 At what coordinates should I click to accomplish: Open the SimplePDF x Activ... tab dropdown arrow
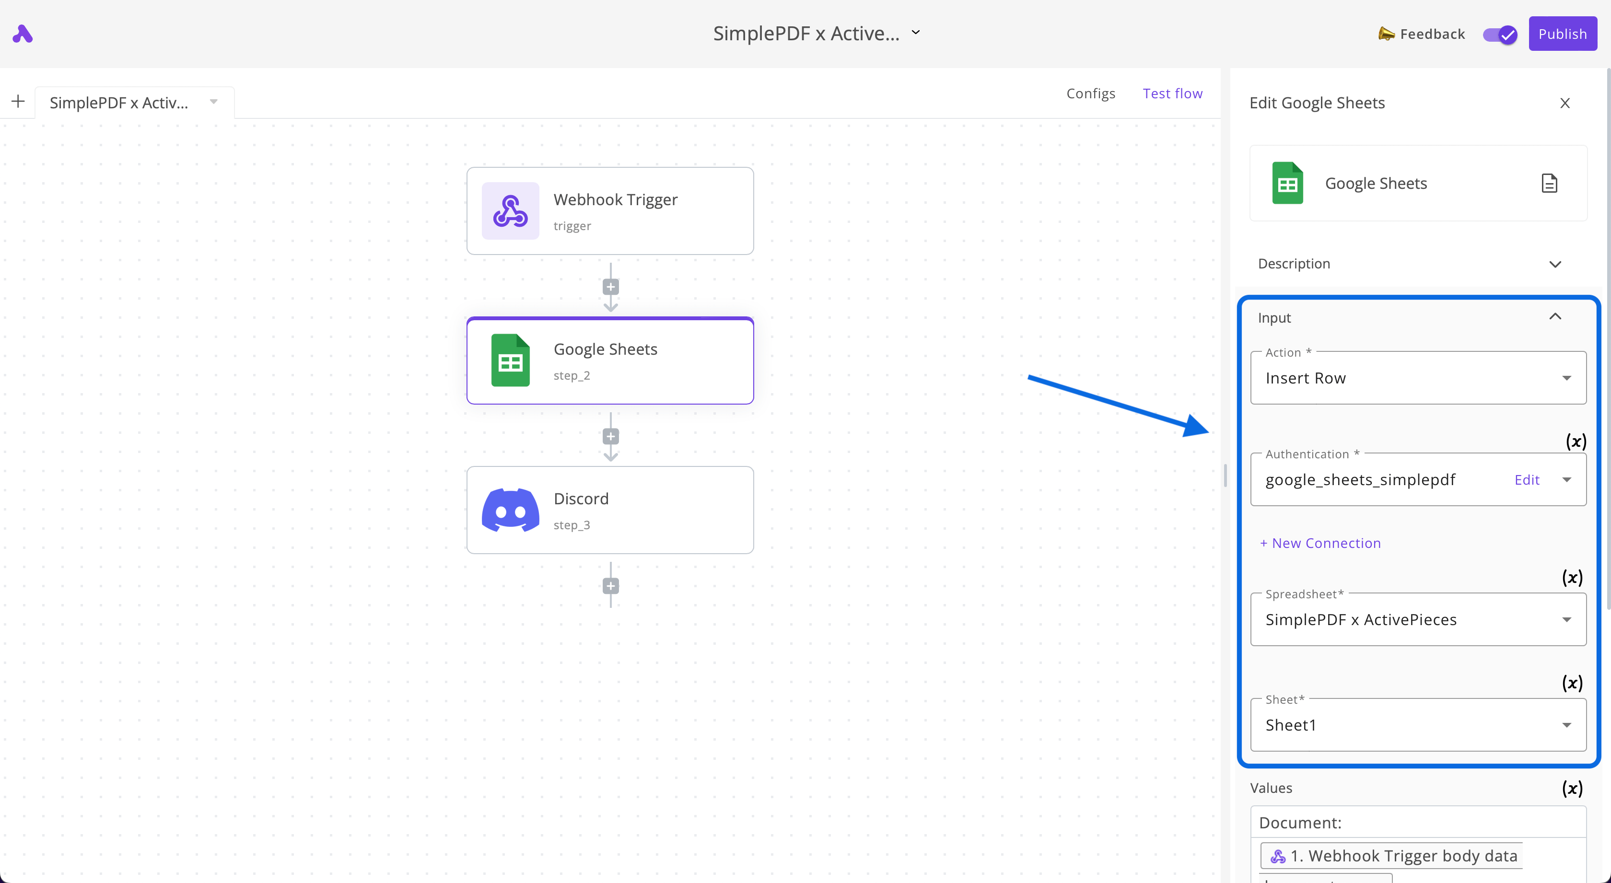pos(214,102)
